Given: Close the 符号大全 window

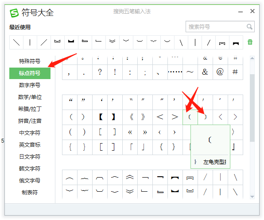Looking at the screenshot, I should click(252, 11).
